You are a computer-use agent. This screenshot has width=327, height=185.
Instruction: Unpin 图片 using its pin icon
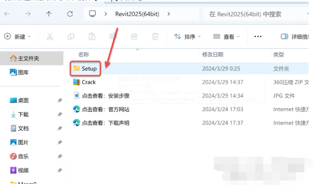60,142
